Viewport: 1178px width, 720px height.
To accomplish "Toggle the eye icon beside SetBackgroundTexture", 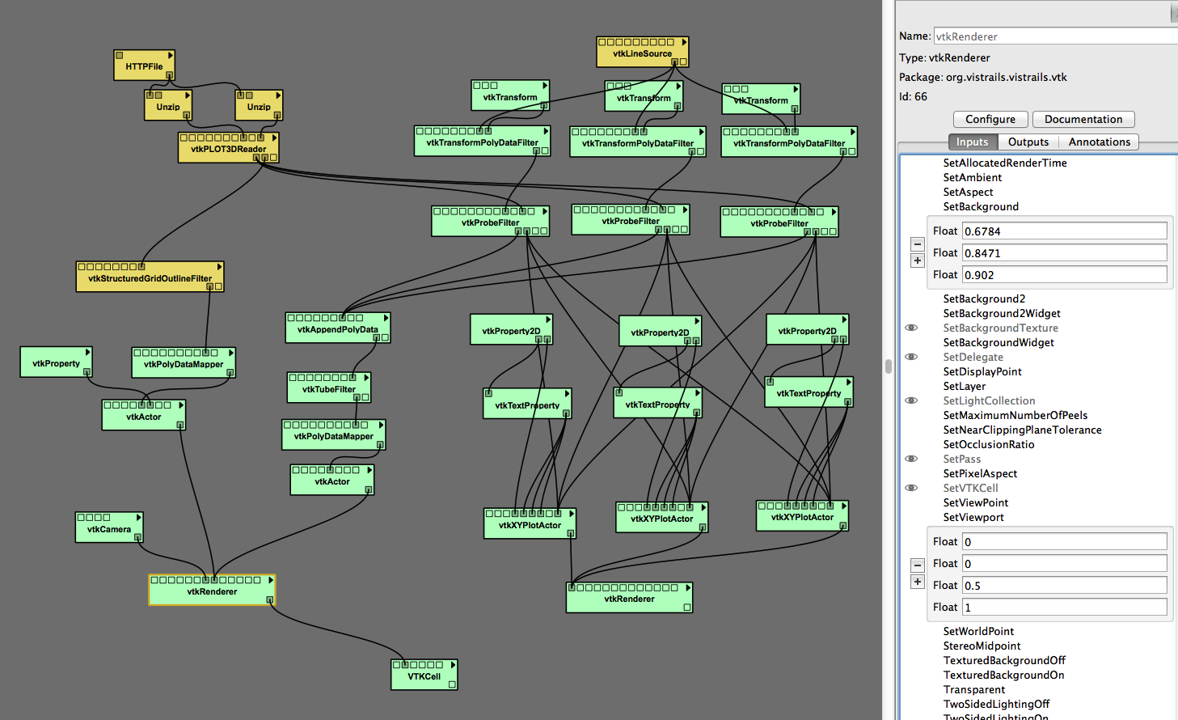I will coord(911,328).
